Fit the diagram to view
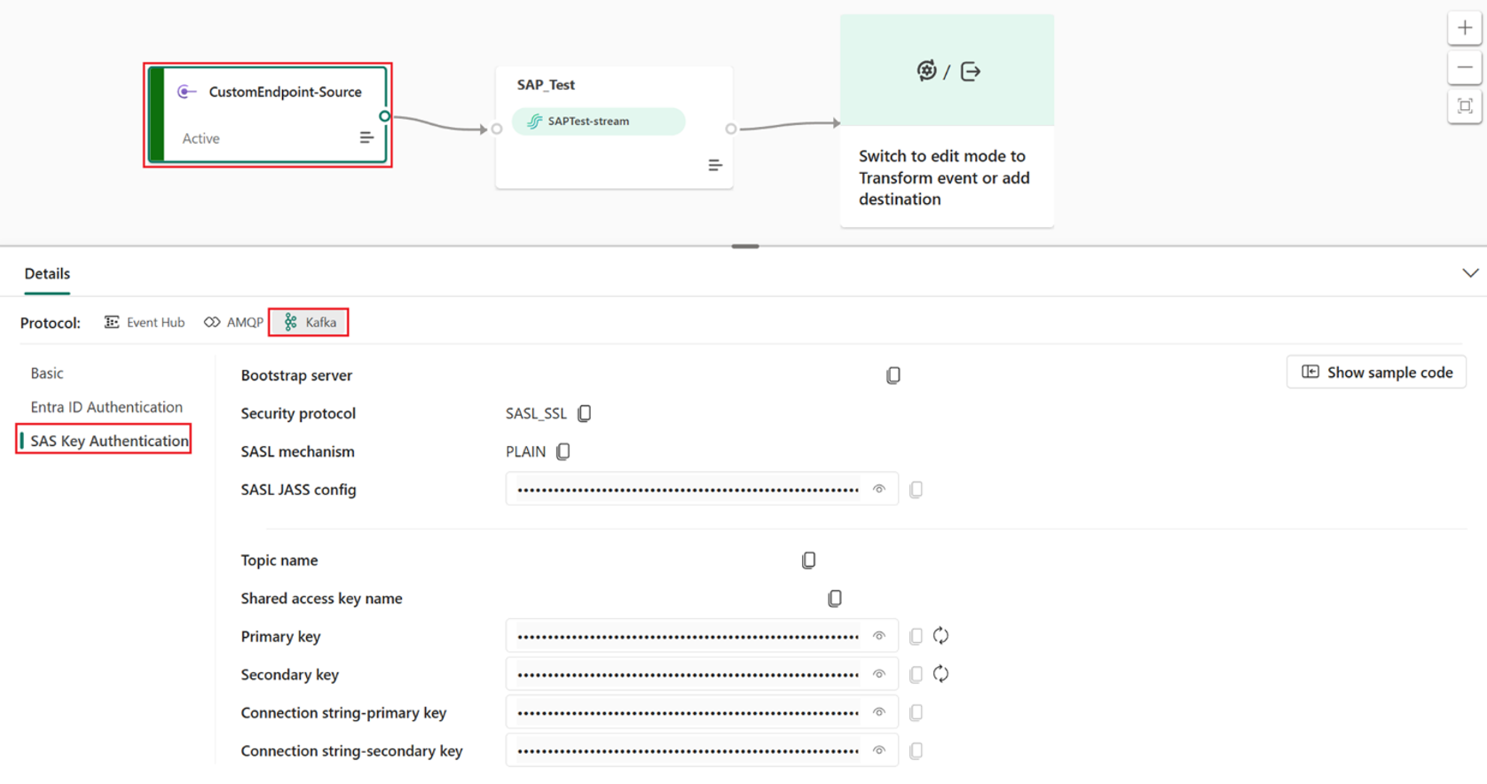This screenshot has height=784, width=1487. (x=1465, y=106)
